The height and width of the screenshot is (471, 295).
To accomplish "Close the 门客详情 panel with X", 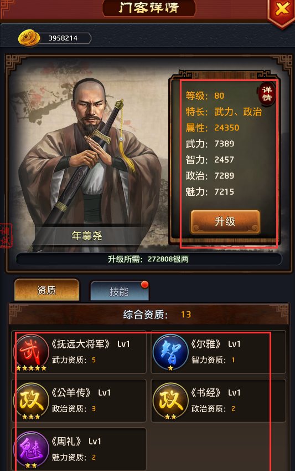I will tap(281, 12).
